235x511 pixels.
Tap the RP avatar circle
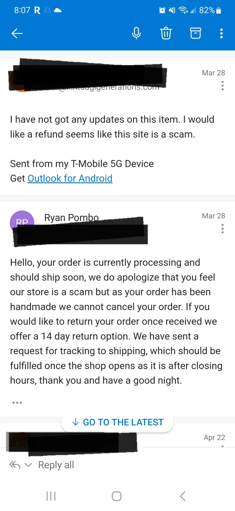[x=22, y=222]
